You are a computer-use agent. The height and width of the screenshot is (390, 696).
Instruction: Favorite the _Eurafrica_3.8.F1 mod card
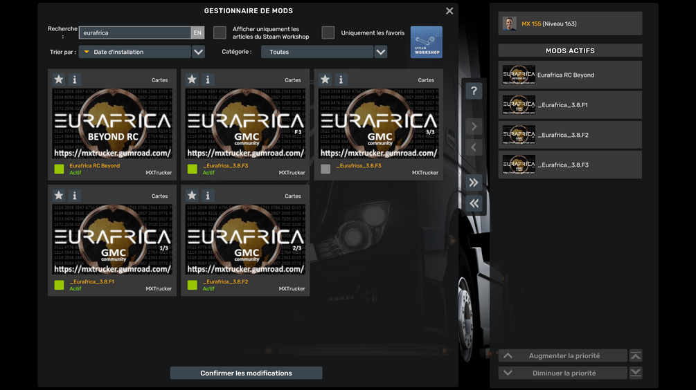click(x=59, y=196)
